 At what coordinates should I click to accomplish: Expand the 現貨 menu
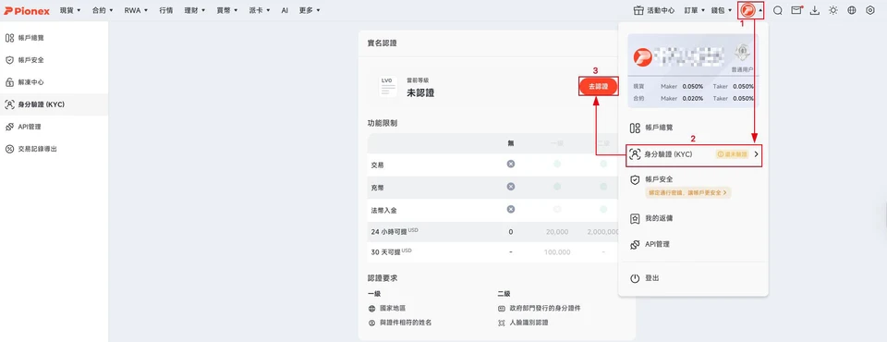coord(70,11)
